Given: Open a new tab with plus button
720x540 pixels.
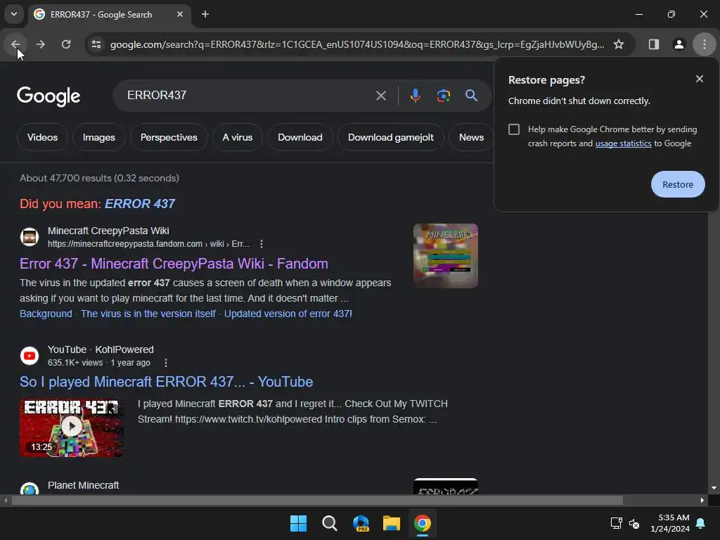Looking at the screenshot, I should point(205,14).
